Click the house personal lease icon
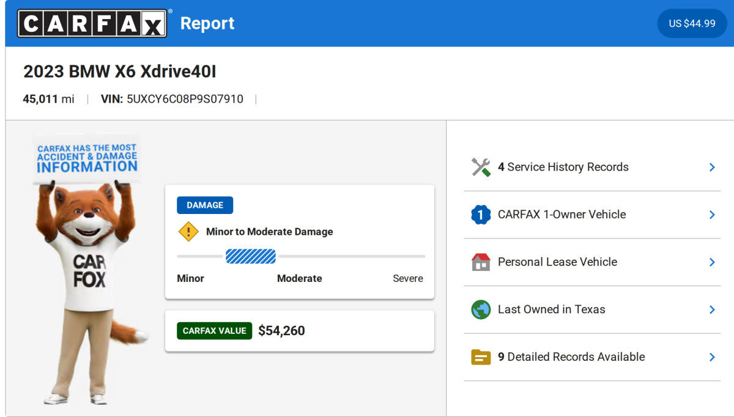Viewport: 734px width, 417px height. 481,262
